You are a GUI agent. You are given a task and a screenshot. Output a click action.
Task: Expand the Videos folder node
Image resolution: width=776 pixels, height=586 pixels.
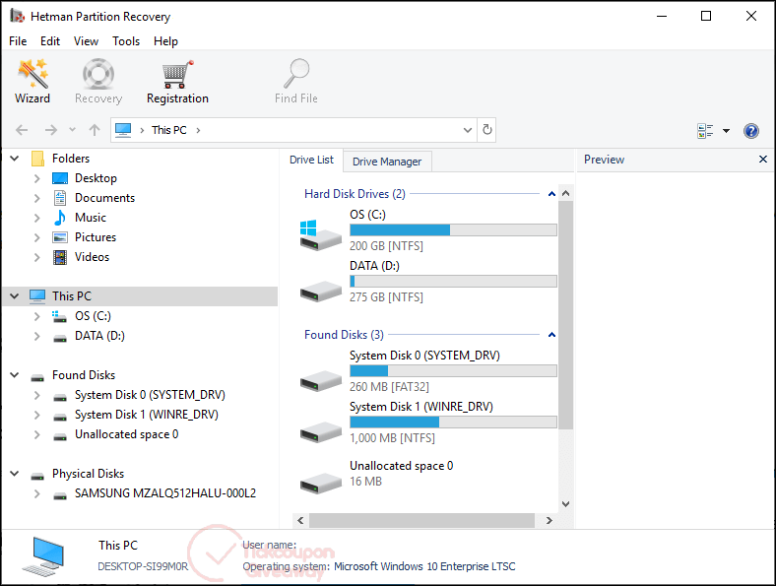point(36,257)
